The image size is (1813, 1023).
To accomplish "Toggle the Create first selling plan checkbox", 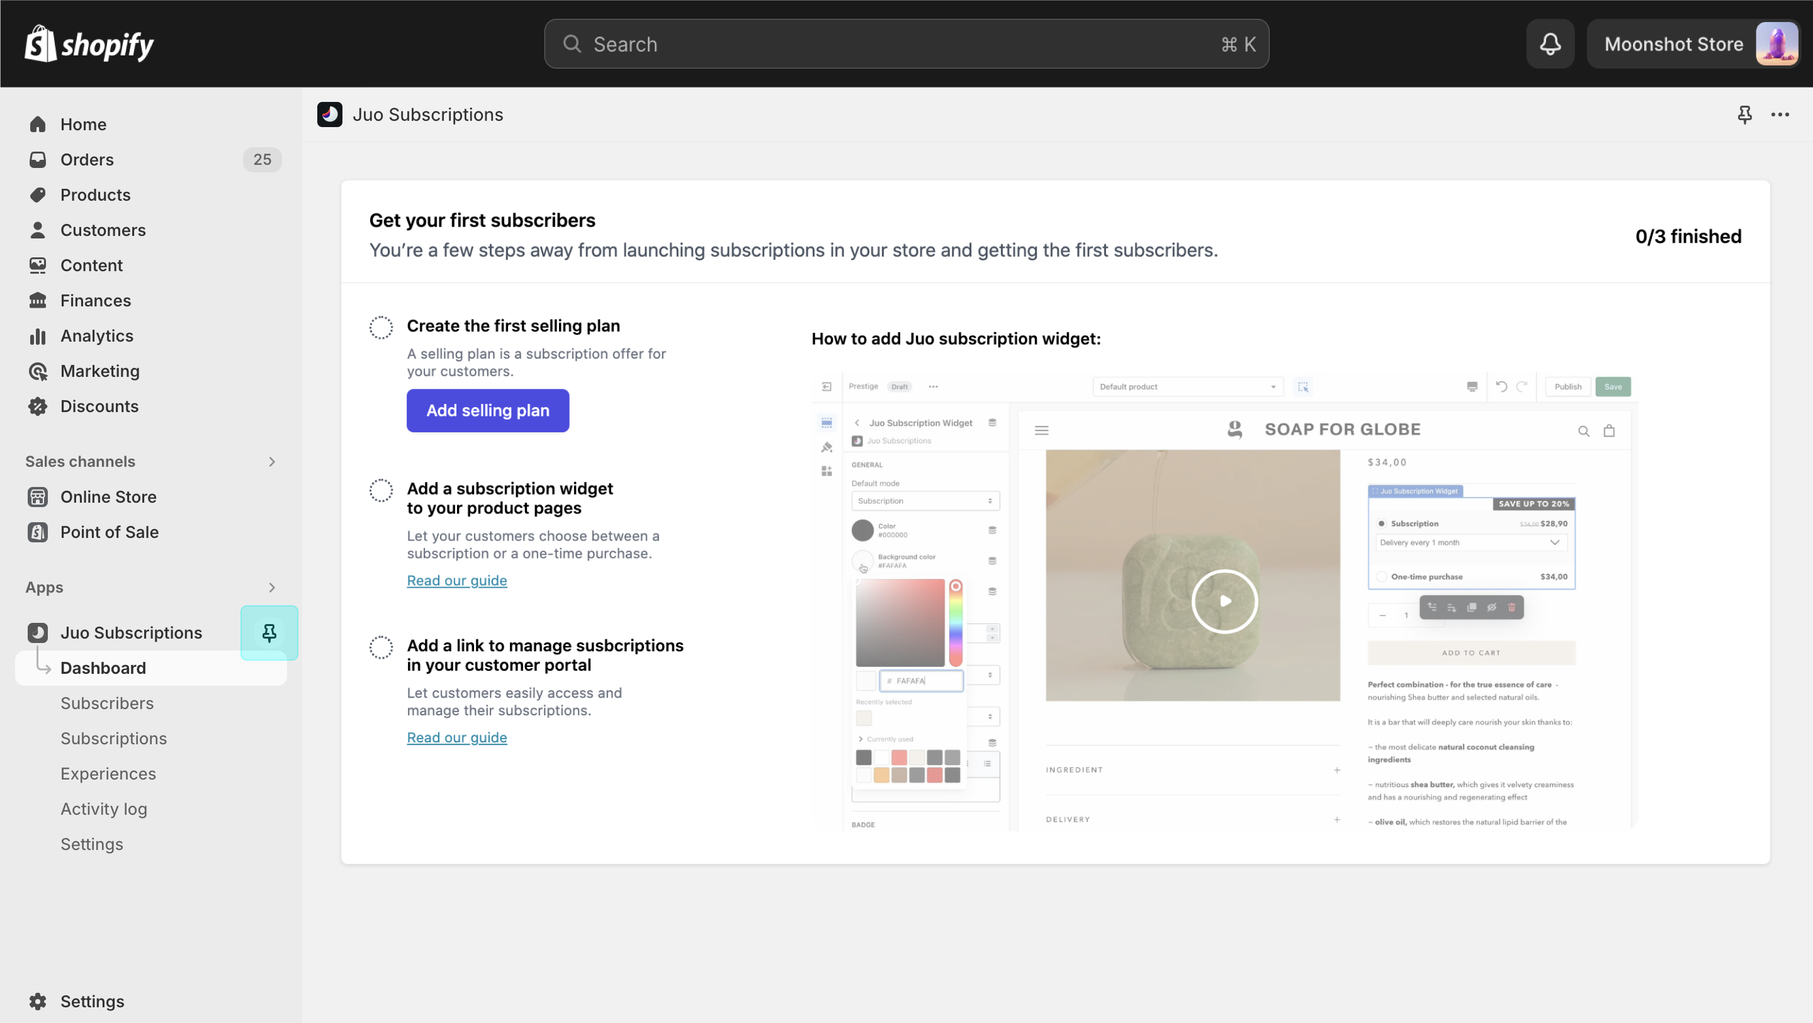I will pyautogui.click(x=381, y=326).
